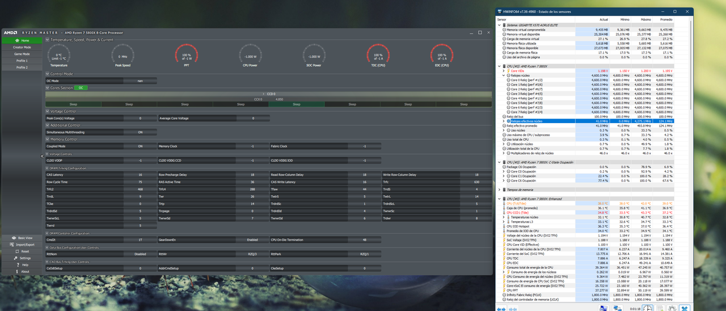Select Profile 2 in Ryzen Master
Image resolution: width=726 pixels, height=311 pixels.
point(22,68)
